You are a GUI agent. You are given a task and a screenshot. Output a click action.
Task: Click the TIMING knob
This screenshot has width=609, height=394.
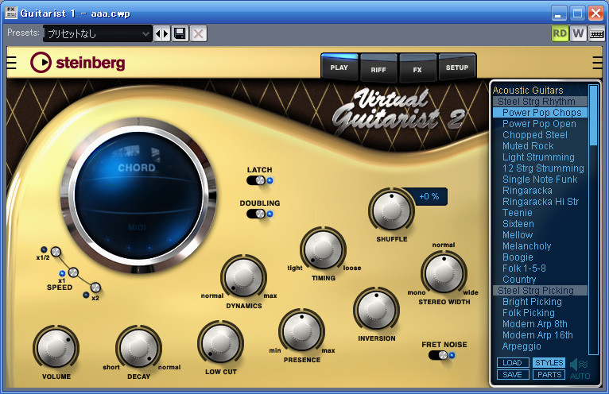pos(323,249)
